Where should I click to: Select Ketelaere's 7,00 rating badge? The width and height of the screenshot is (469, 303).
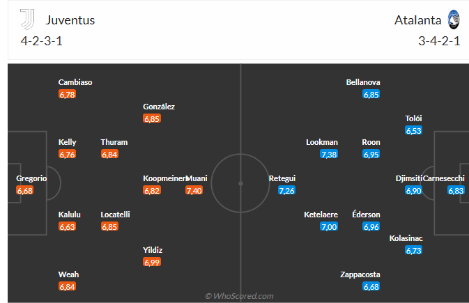point(329,226)
